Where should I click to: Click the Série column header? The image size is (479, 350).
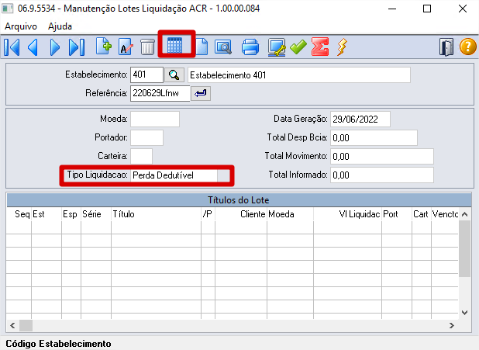point(96,214)
